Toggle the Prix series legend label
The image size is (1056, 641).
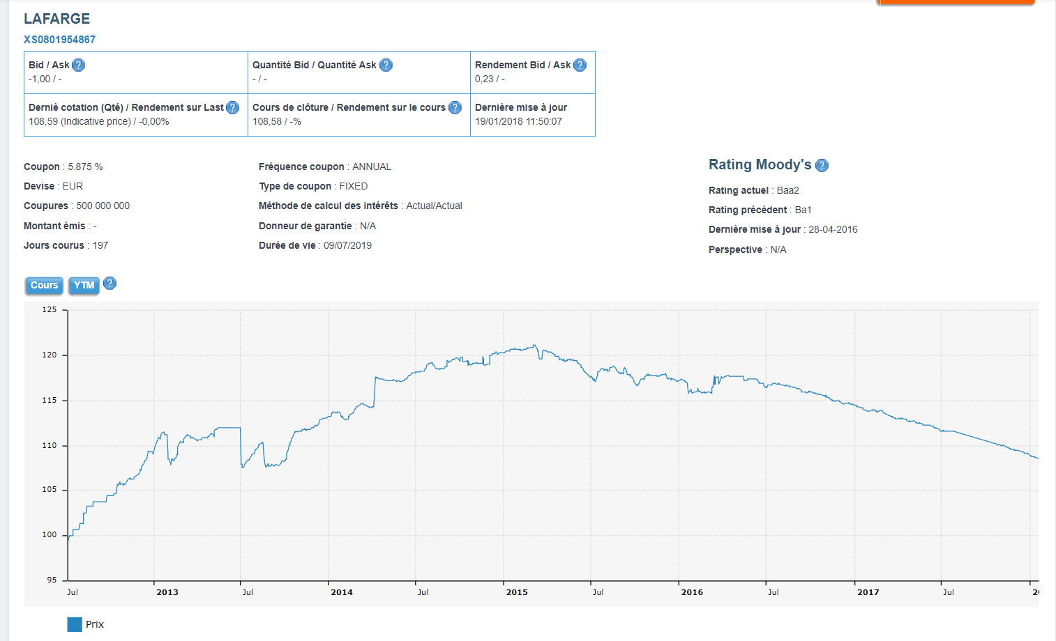pyautogui.click(x=95, y=624)
